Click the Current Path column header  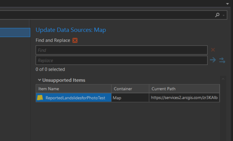point(184,89)
